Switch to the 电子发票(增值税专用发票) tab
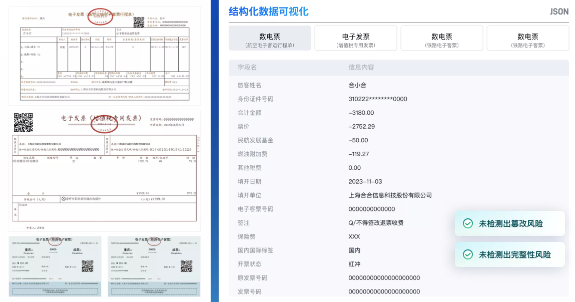Viewport: 575px width, 302px height. (x=355, y=38)
